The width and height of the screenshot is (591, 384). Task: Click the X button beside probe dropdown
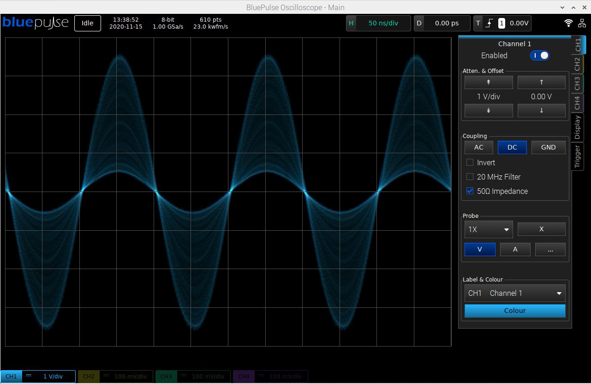[542, 229]
